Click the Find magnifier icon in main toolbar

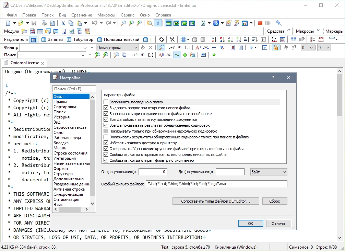[123, 23]
